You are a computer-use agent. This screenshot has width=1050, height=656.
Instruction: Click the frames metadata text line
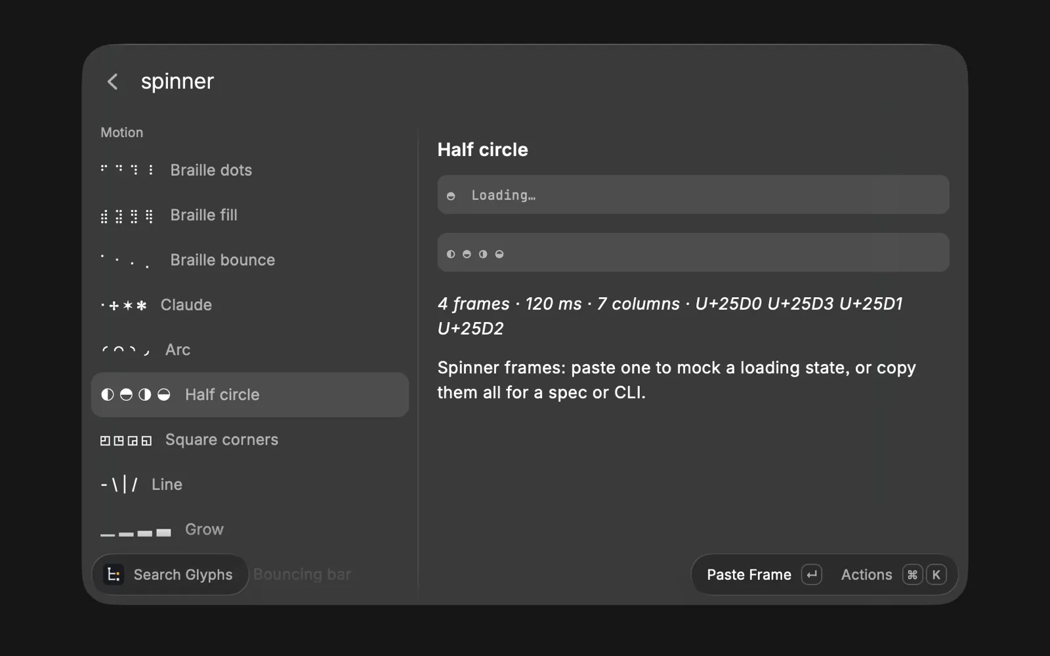click(x=670, y=316)
